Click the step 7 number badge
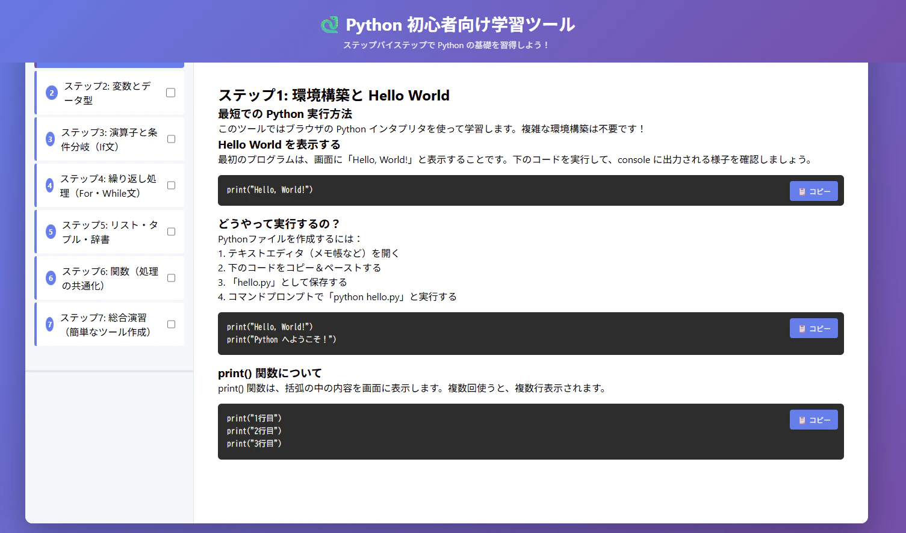 tap(49, 324)
